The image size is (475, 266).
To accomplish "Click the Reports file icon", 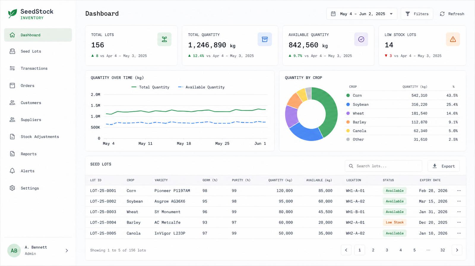I will pyautogui.click(x=12, y=154).
